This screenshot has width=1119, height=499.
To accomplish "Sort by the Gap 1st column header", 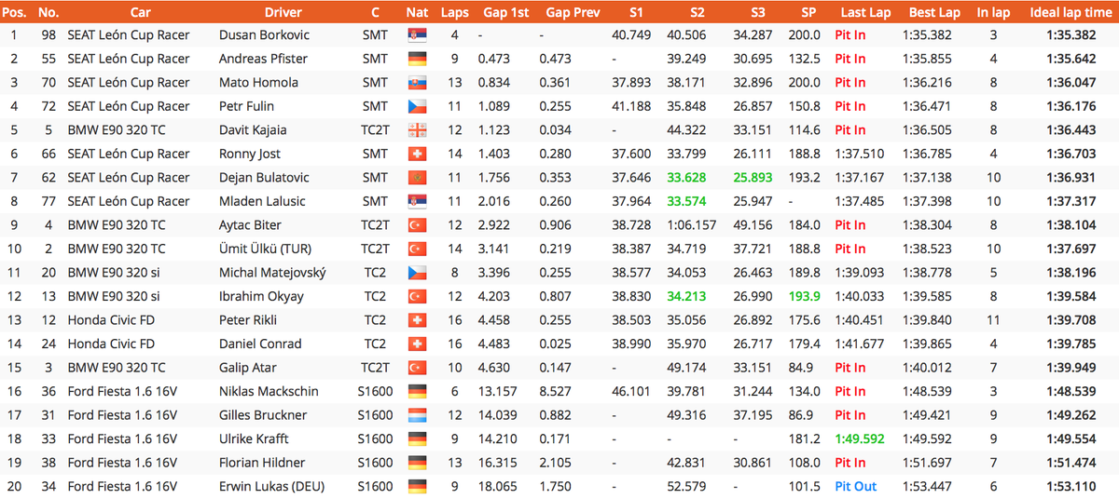I will pos(504,12).
